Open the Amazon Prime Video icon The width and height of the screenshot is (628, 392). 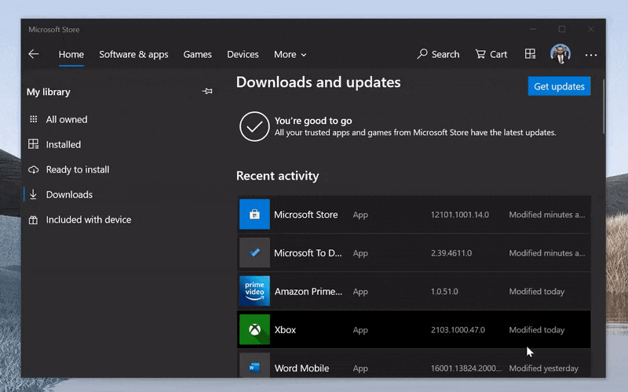click(254, 291)
